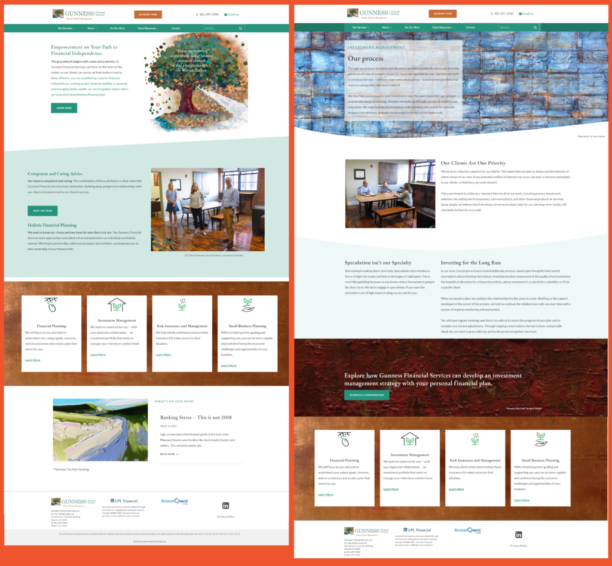Screen dimensions: 612x566
Task: Open Contact in right page navigation
Action: (x=470, y=27)
